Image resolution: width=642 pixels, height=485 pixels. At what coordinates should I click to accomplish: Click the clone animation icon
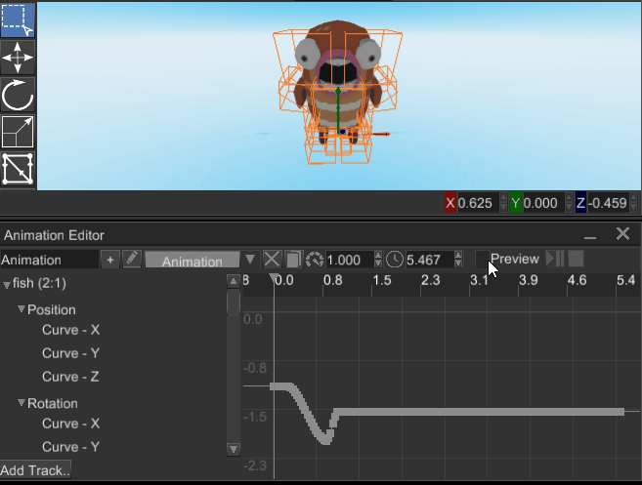point(293,260)
